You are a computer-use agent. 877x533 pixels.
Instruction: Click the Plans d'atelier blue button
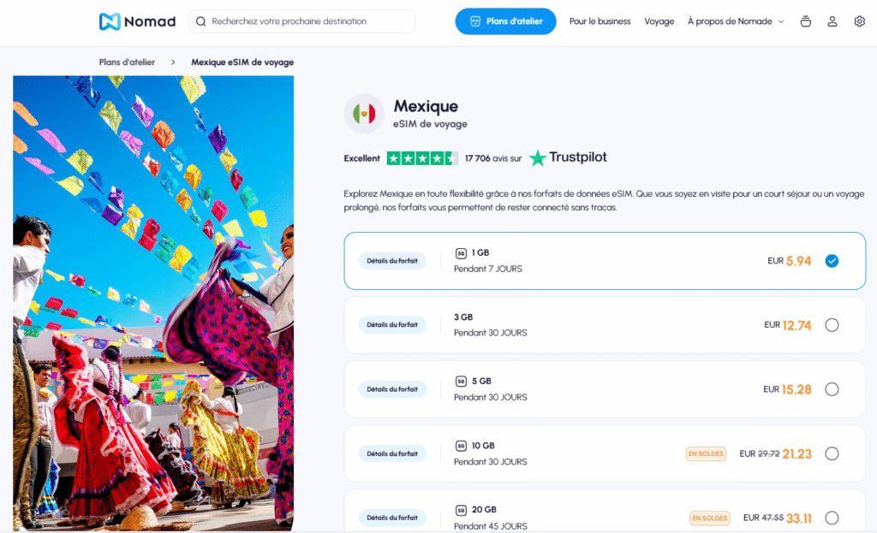click(x=505, y=21)
